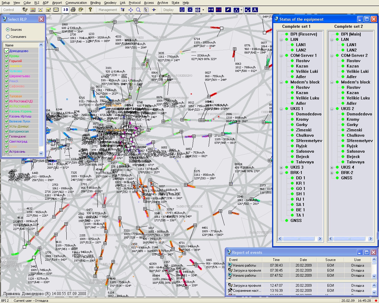Open the Setup menu
This screenshot has width=379, height=303.
pos(6,3)
